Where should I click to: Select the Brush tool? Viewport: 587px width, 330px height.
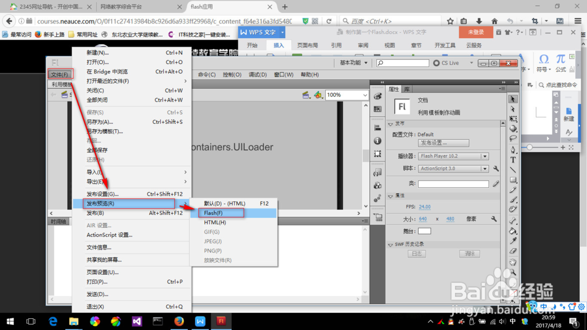point(513,200)
